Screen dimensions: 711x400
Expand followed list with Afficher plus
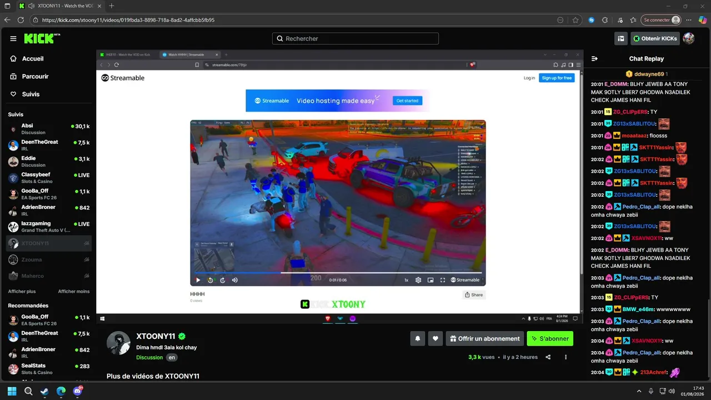22,292
